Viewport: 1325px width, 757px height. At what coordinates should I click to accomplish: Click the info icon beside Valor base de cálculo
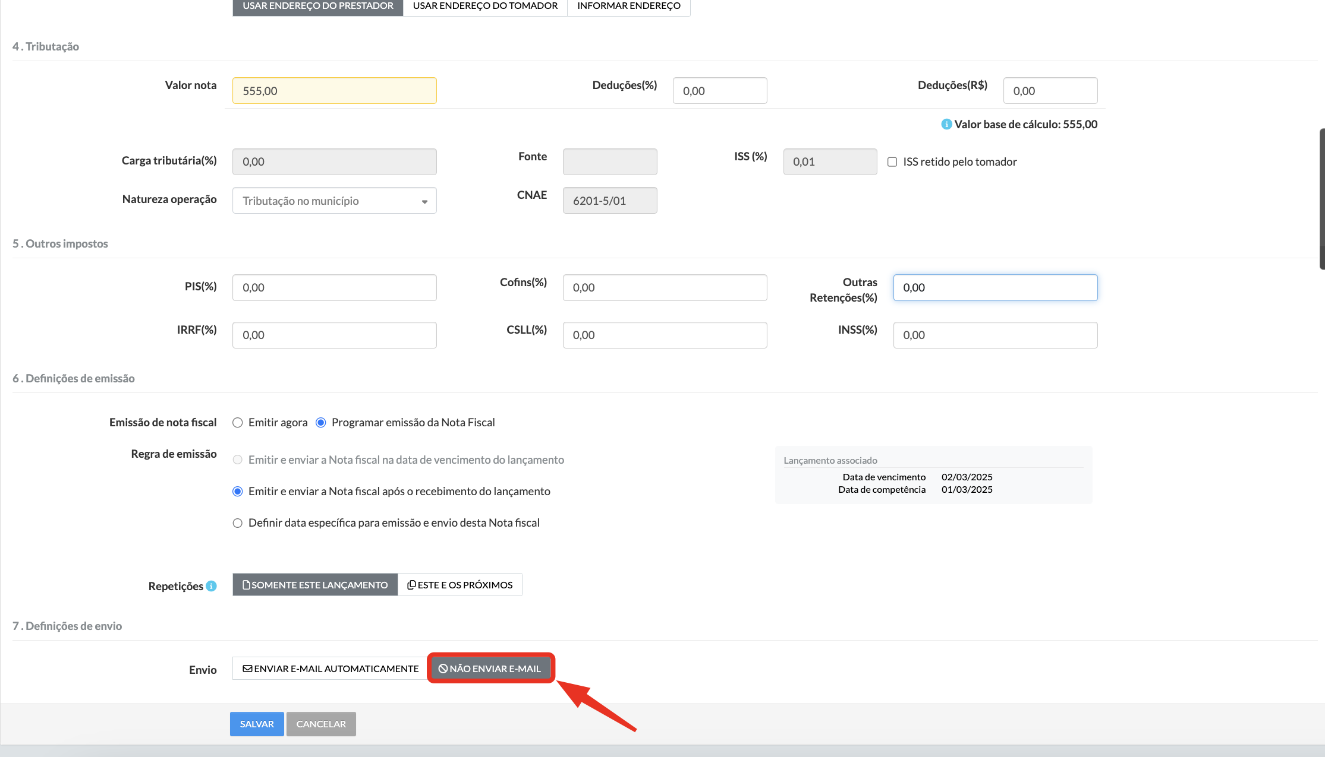(946, 124)
